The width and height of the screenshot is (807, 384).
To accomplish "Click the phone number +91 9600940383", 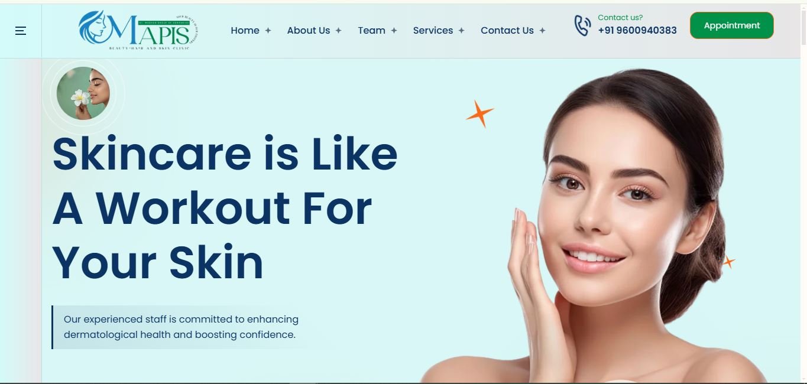I will 637,30.
